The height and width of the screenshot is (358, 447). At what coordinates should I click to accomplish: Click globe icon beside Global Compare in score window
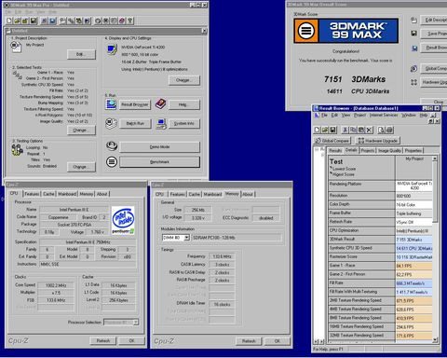413,68
